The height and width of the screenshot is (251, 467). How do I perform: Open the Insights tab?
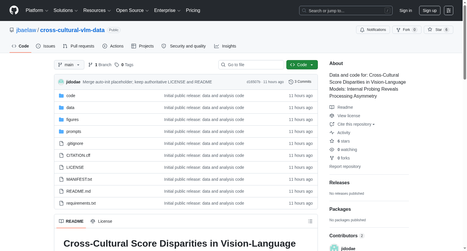(225, 46)
